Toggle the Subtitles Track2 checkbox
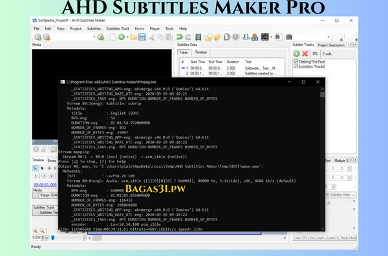The width and height of the screenshot is (388, 256). [296, 66]
